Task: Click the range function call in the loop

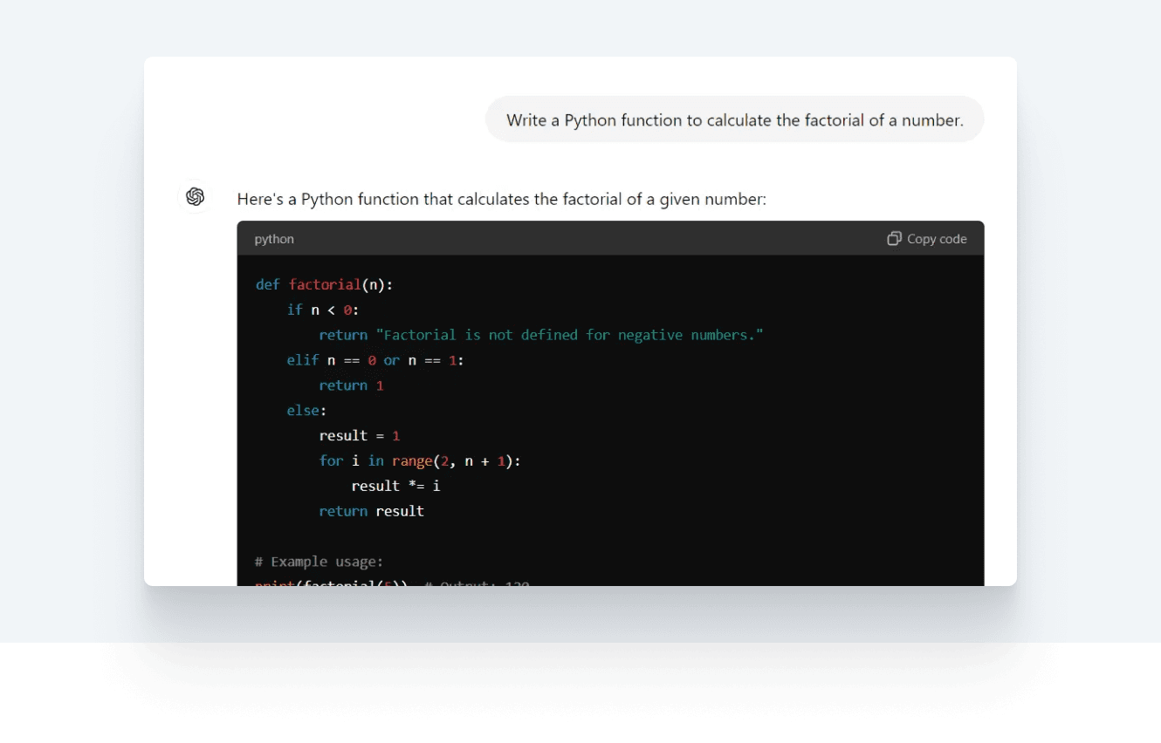Action: pos(413,460)
